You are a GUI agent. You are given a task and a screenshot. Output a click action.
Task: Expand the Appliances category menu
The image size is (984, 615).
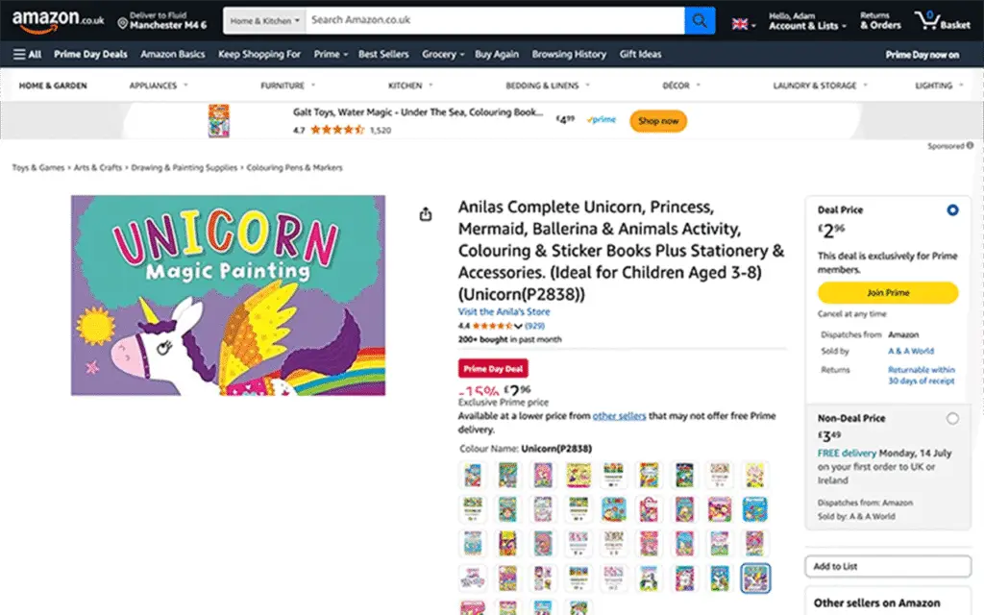[x=154, y=86]
